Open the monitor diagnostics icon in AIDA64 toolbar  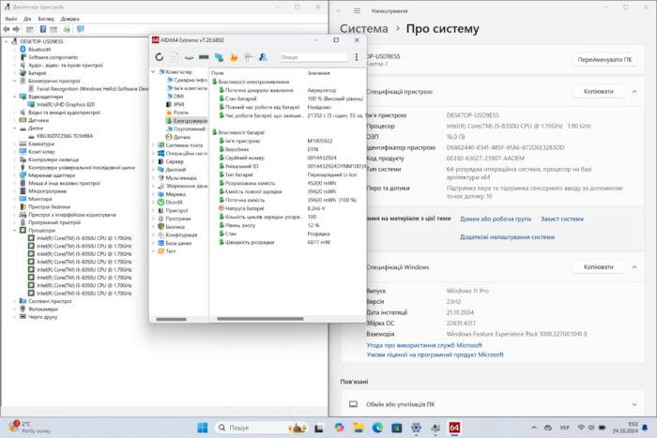(x=219, y=57)
